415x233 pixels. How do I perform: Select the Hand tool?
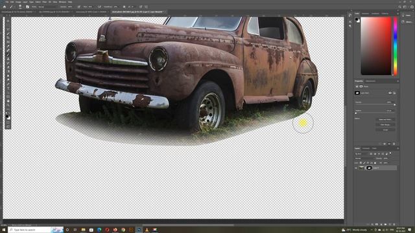(8, 101)
